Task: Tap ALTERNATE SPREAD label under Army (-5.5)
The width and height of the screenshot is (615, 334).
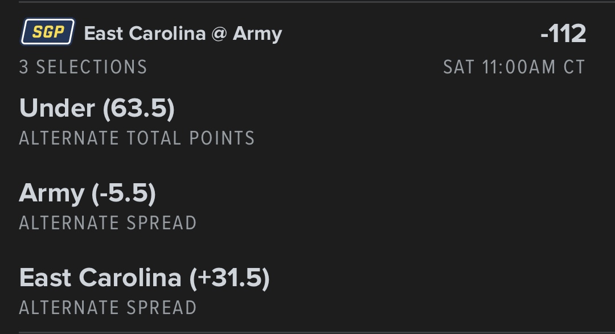Action: point(108,222)
